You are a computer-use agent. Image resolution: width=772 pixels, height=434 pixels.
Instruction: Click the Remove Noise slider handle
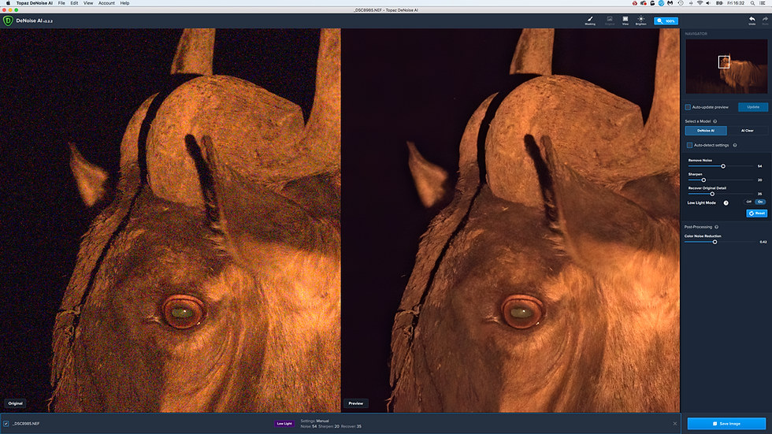[723, 166]
